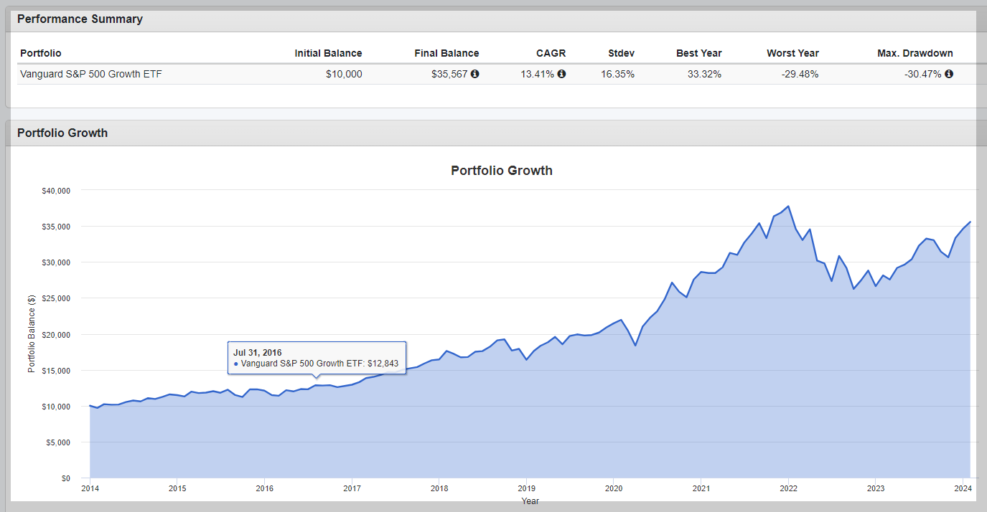The width and height of the screenshot is (987, 512).
Task: Click the Vanguard S&P 500 Growth ETF row name
Action: 91,74
